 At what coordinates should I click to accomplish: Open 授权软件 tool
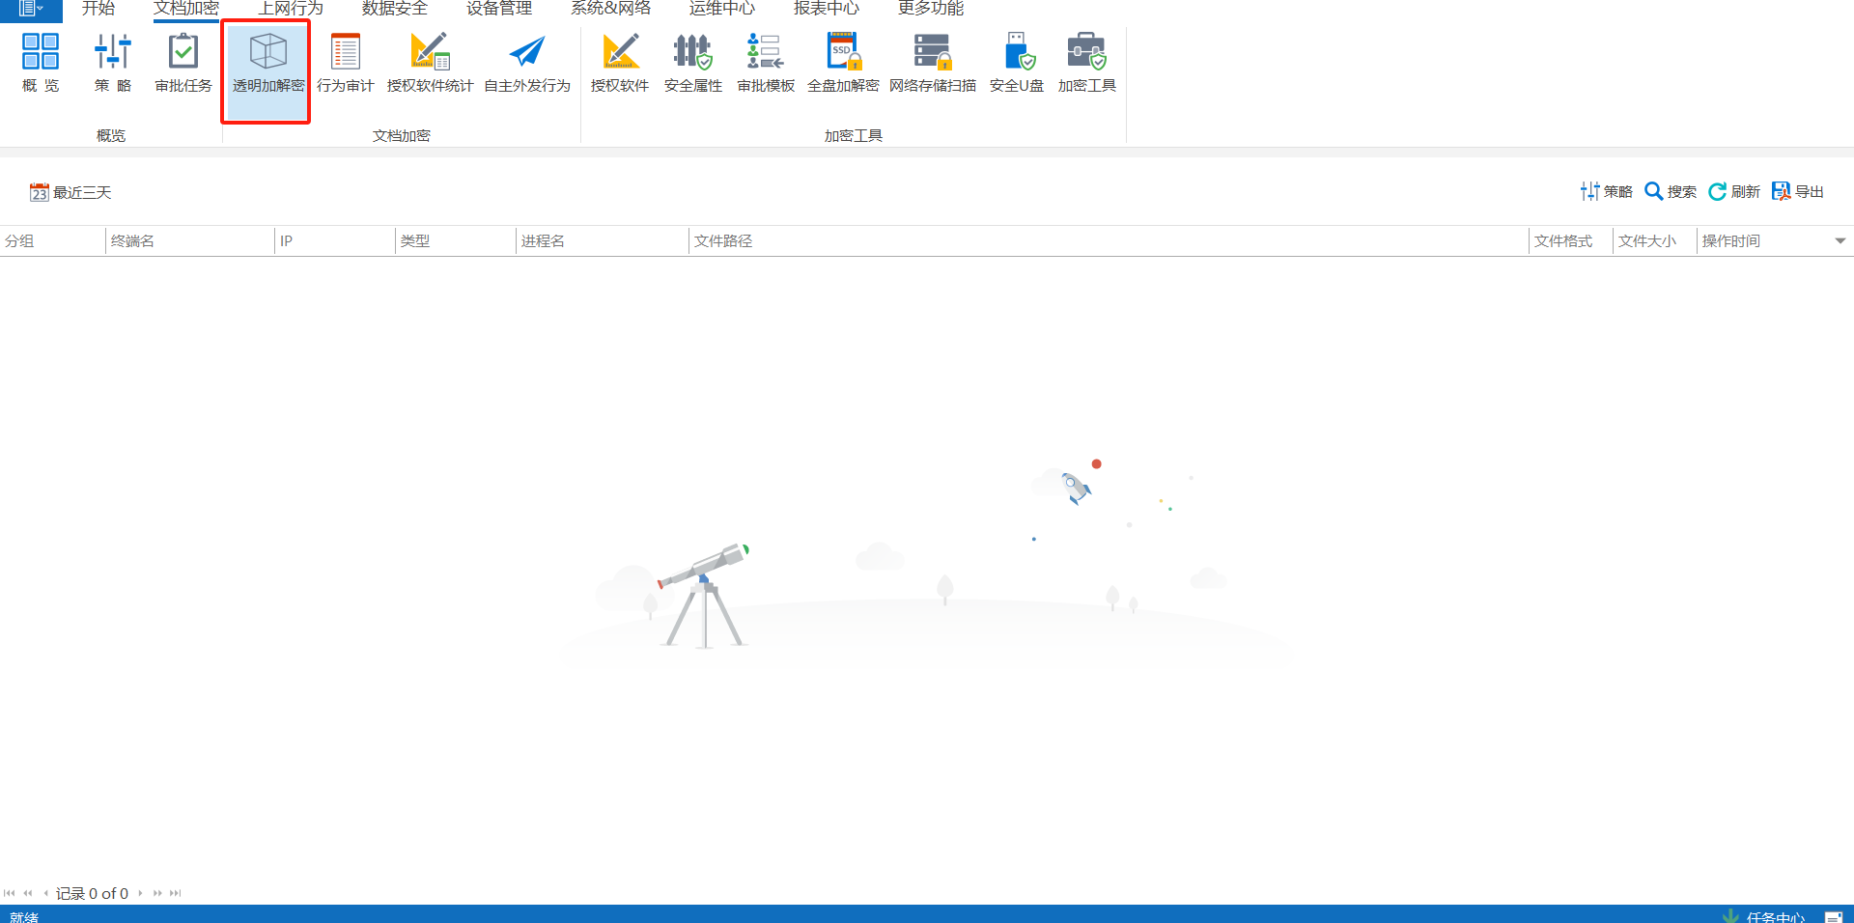[620, 64]
